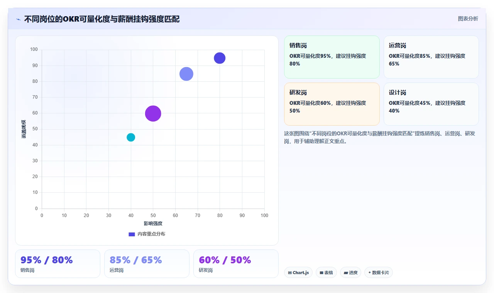Select the 进度 tag chip

coord(350,273)
